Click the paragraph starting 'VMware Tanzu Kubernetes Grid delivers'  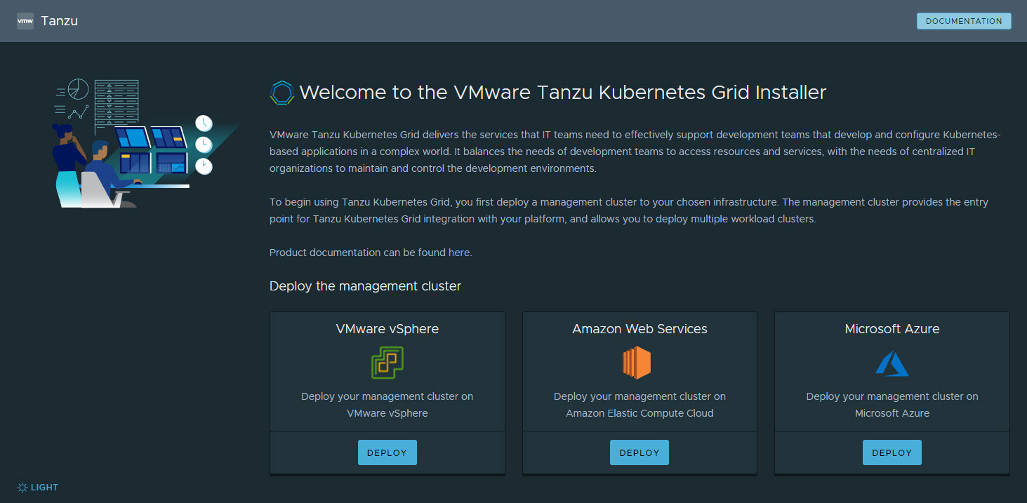pos(635,152)
